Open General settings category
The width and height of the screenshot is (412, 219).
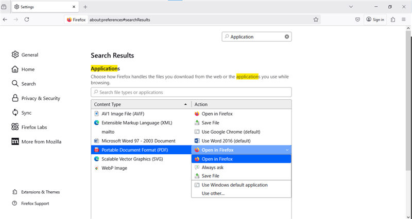click(25, 54)
